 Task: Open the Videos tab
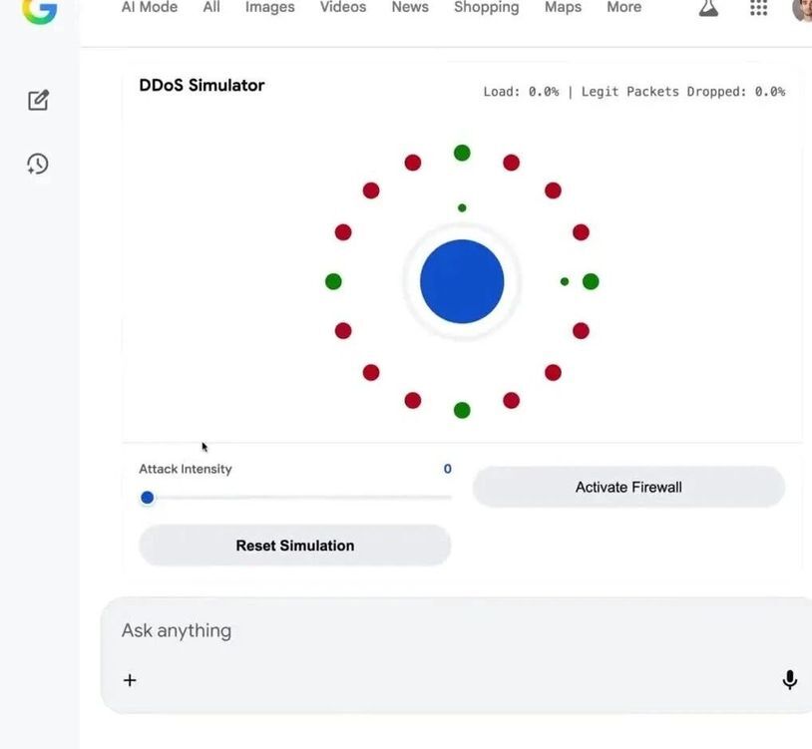point(343,7)
